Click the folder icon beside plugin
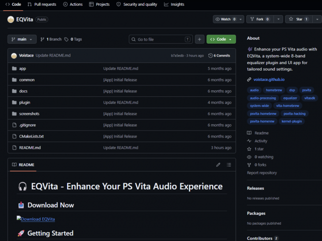Viewport: 322px width, 241px height. click(x=14, y=102)
